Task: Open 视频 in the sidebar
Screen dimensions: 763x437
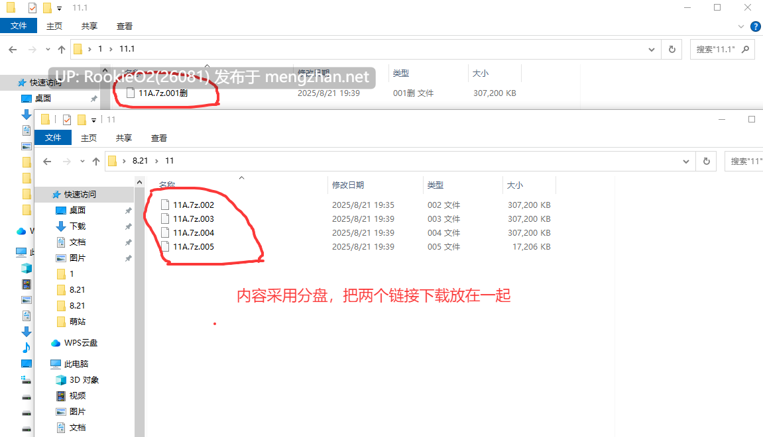Action: coord(78,396)
